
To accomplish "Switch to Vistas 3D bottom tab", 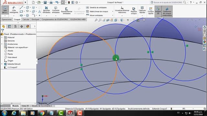I will pos(25,106).
